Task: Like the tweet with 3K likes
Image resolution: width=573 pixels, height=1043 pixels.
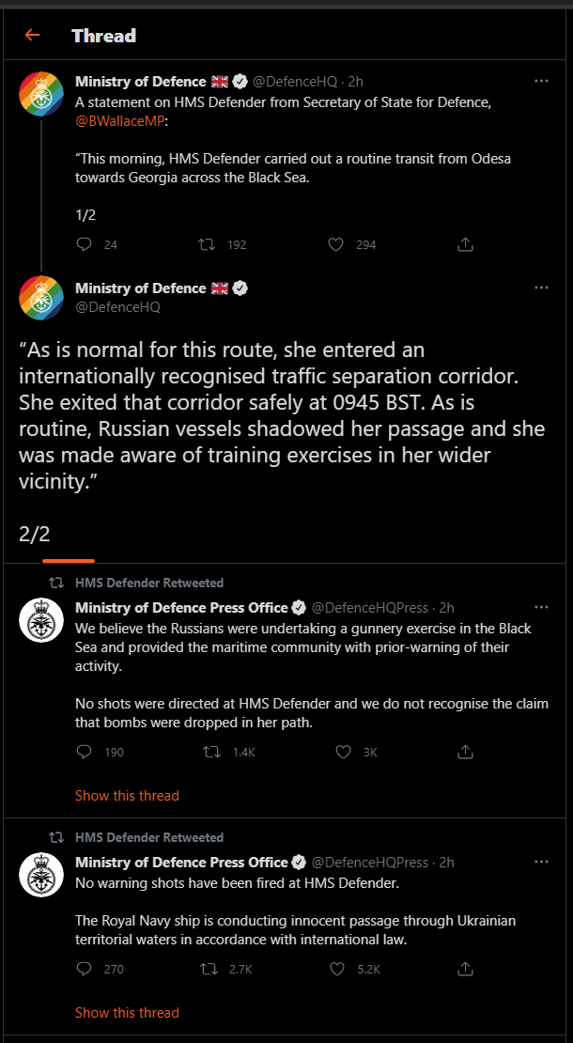Action: (343, 752)
